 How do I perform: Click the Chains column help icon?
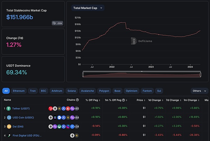tap(77, 100)
